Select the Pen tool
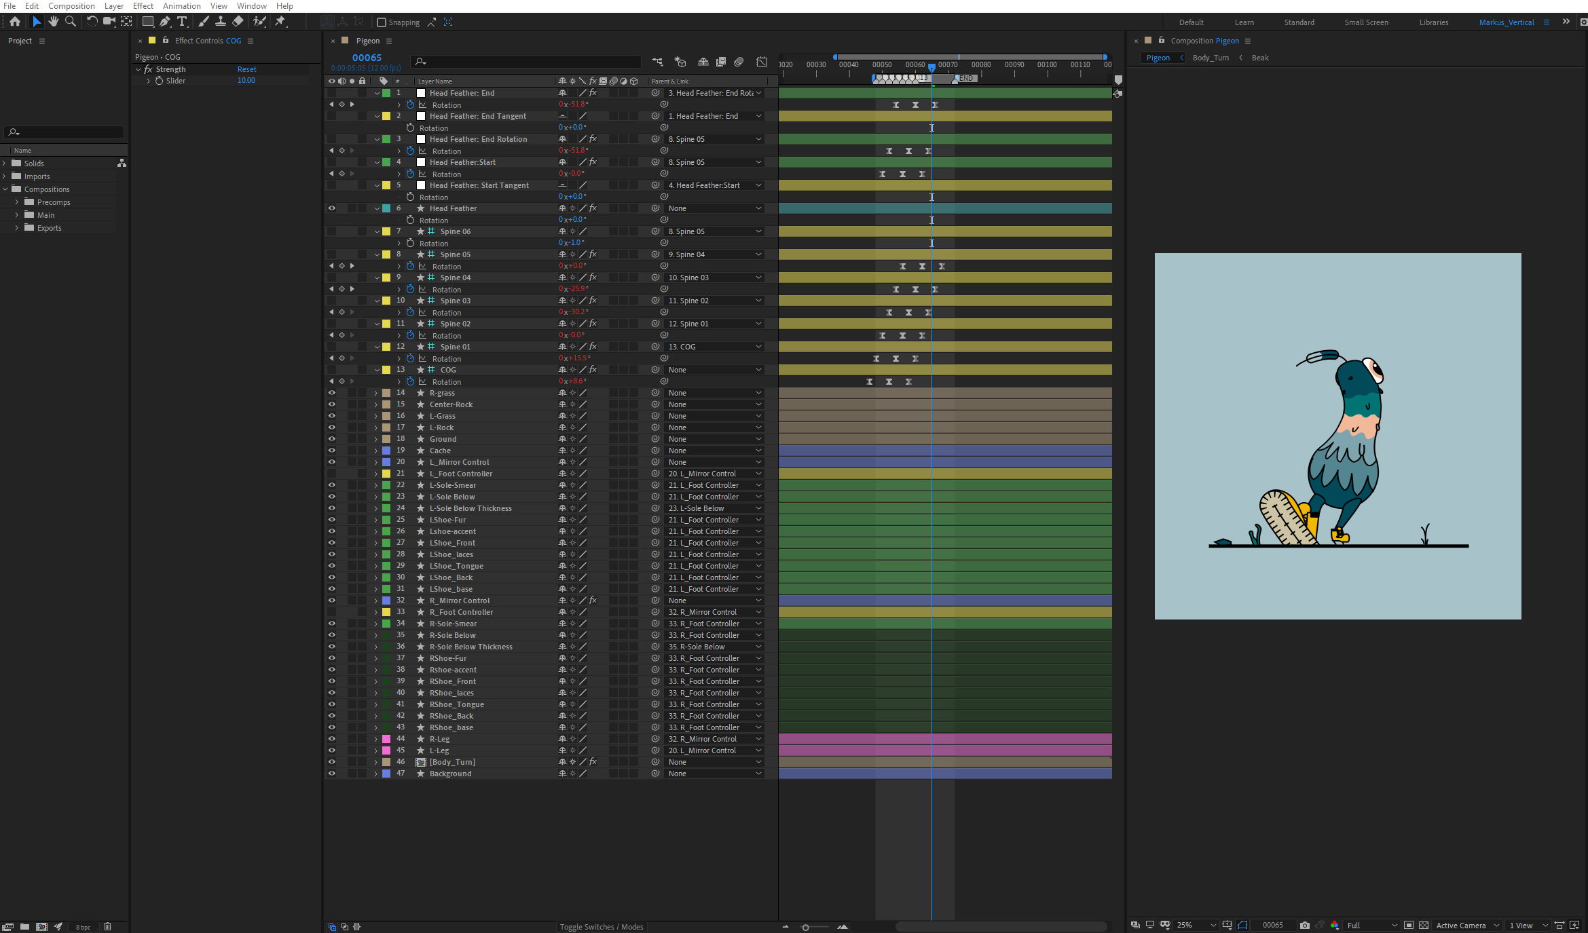The height and width of the screenshot is (933, 1588). tap(165, 22)
